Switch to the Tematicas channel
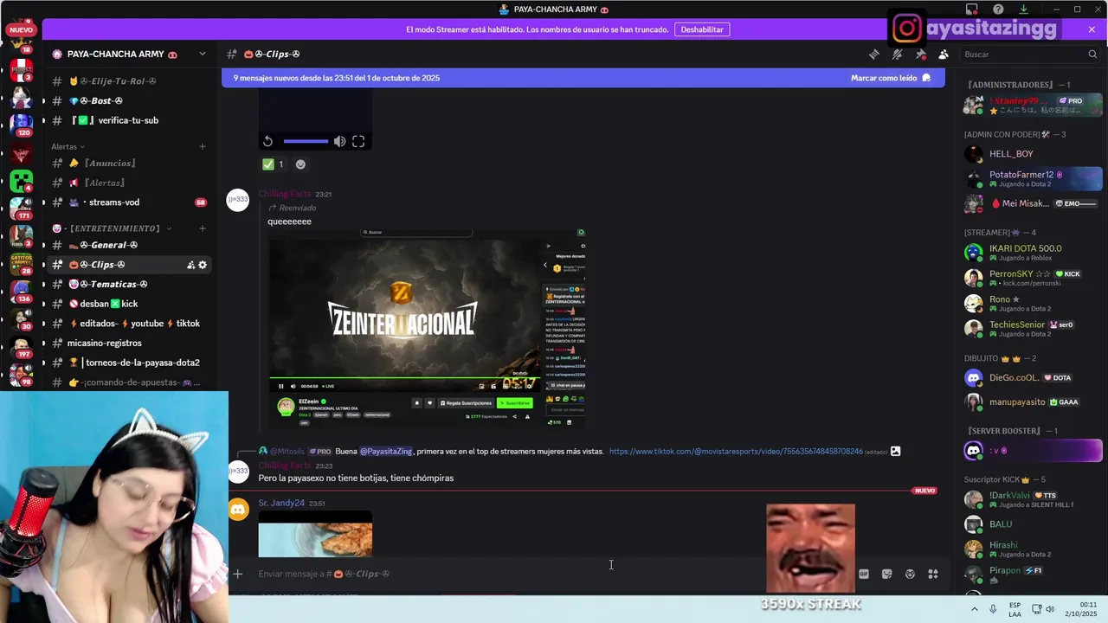Image resolution: width=1108 pixels, height=623 pixels. click(x=128, y=284)
